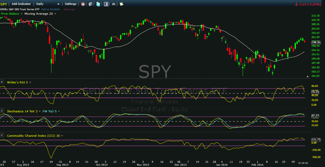Image resolution: width=325 pixels, height=167 pixels.
Task: Expand the Wilder's RSI 5 options arrow
Action: (30, 82)
